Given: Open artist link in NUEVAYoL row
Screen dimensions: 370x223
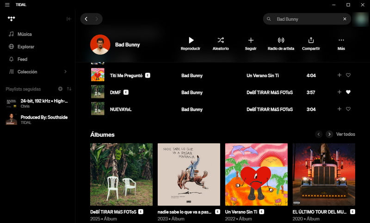Looking at the screenshot, I should [x=192, y=109].
